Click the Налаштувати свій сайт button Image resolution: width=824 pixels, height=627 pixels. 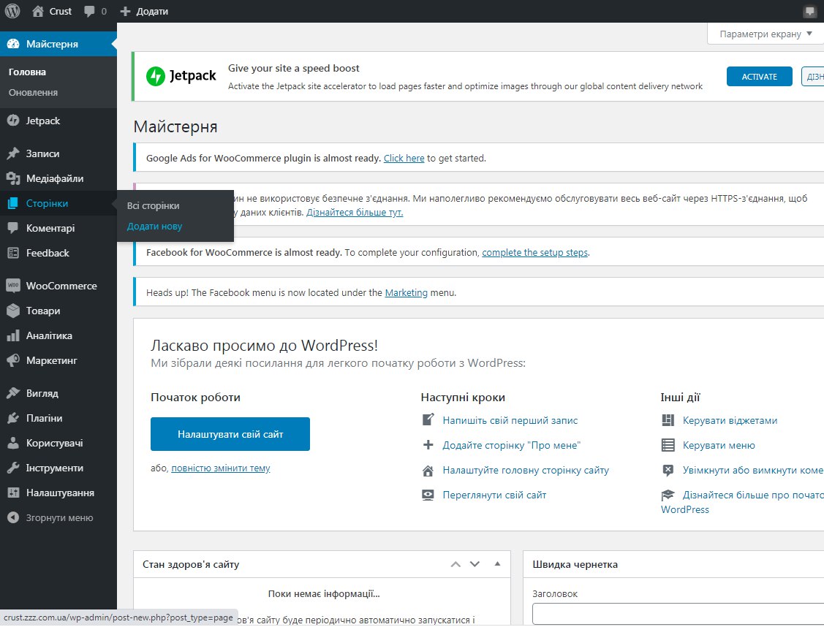230,434
